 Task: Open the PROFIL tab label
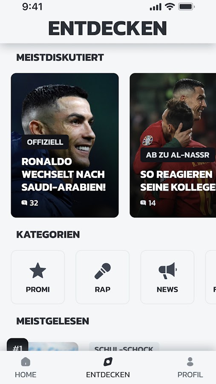tap(190, 375)
